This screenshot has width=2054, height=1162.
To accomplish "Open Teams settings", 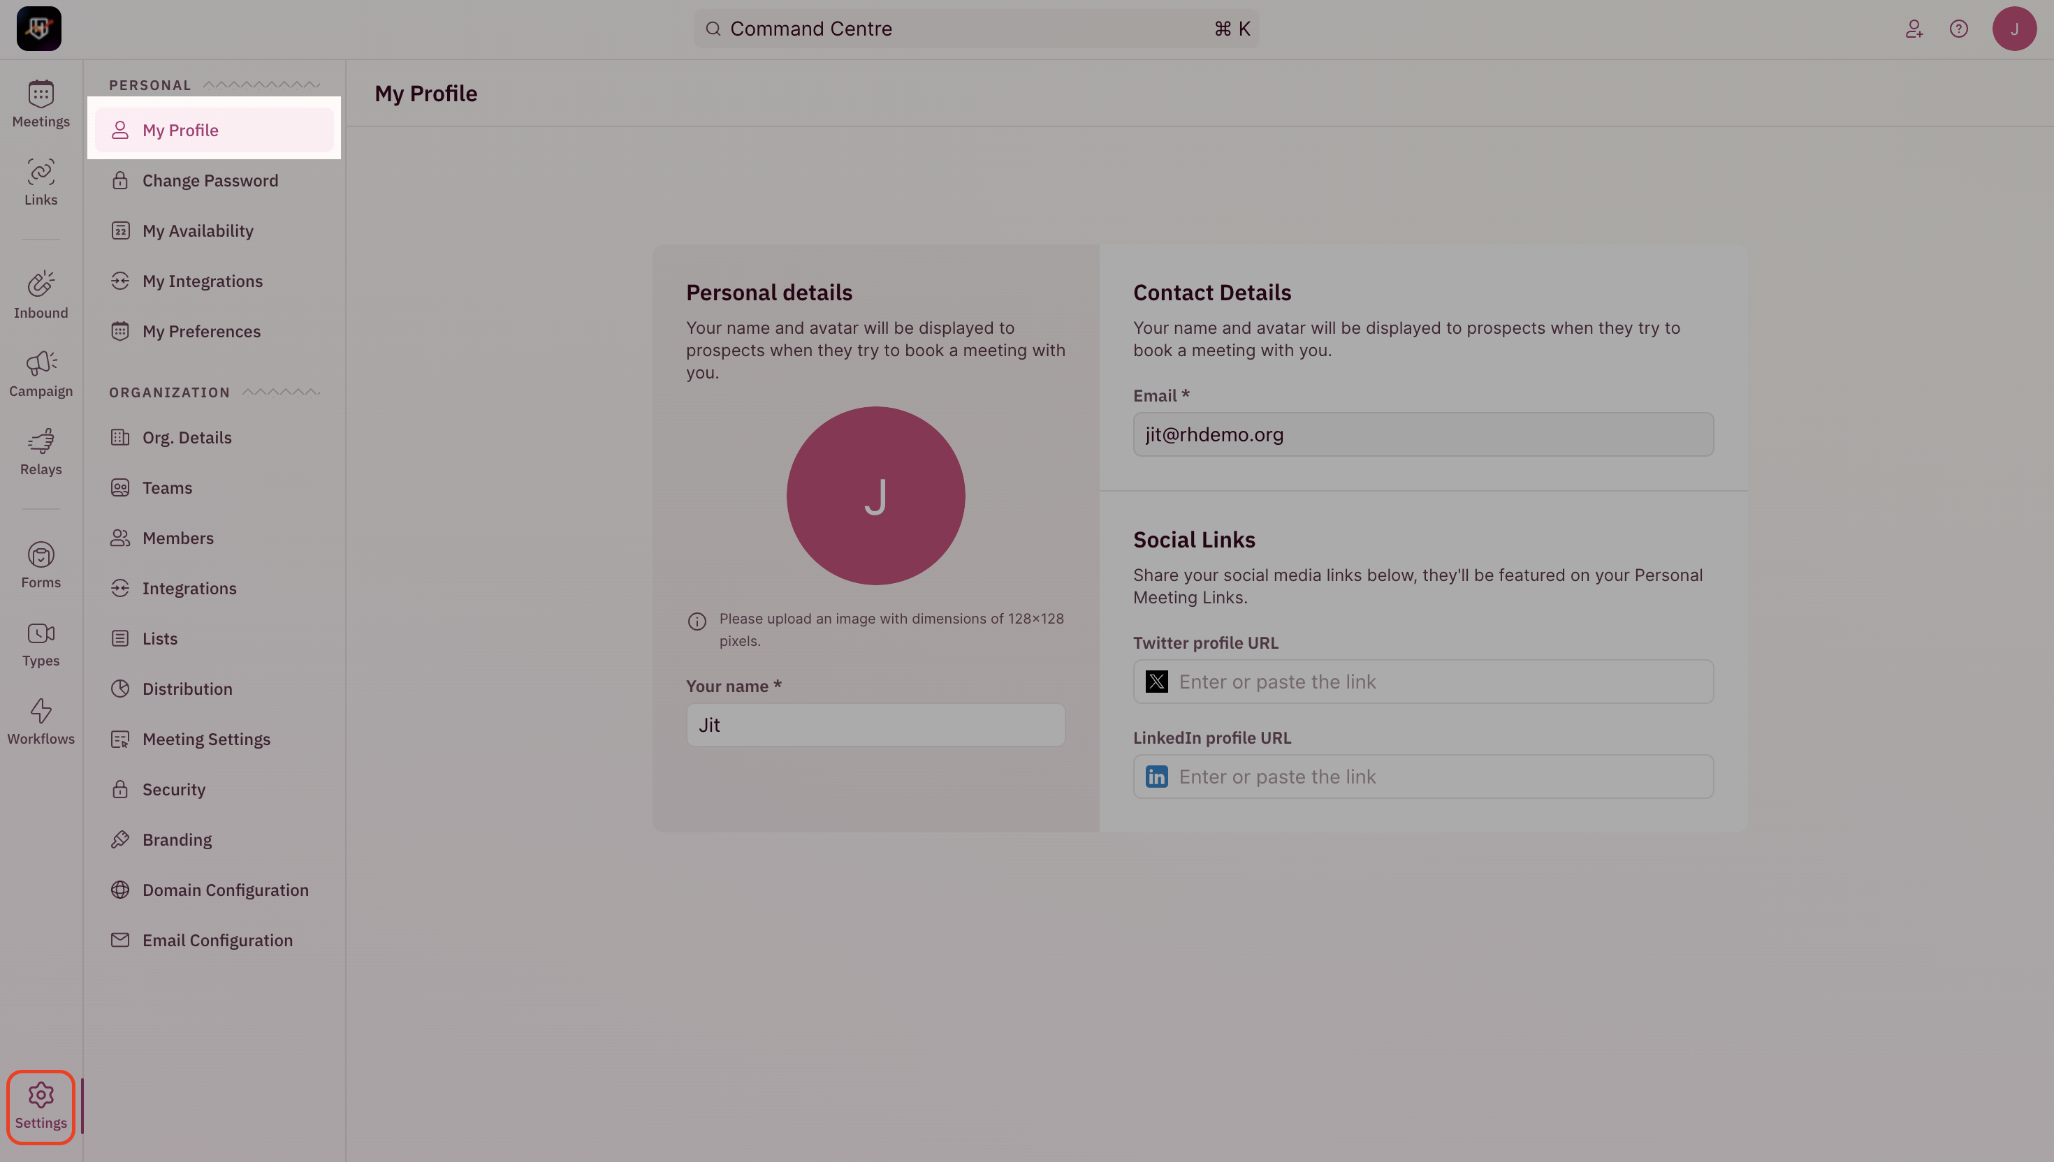I will (x=214, y=487).
